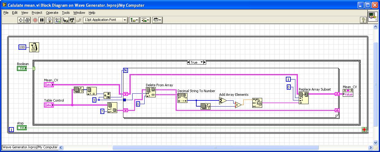Open the True case selector dropdown

coord(202,62)
